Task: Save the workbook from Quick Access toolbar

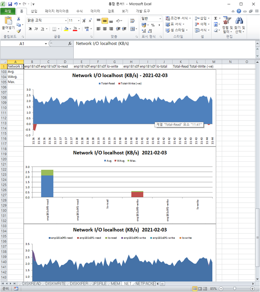Action: [10, 4]
